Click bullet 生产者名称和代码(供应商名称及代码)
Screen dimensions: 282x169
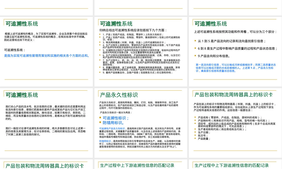(222, 129)
